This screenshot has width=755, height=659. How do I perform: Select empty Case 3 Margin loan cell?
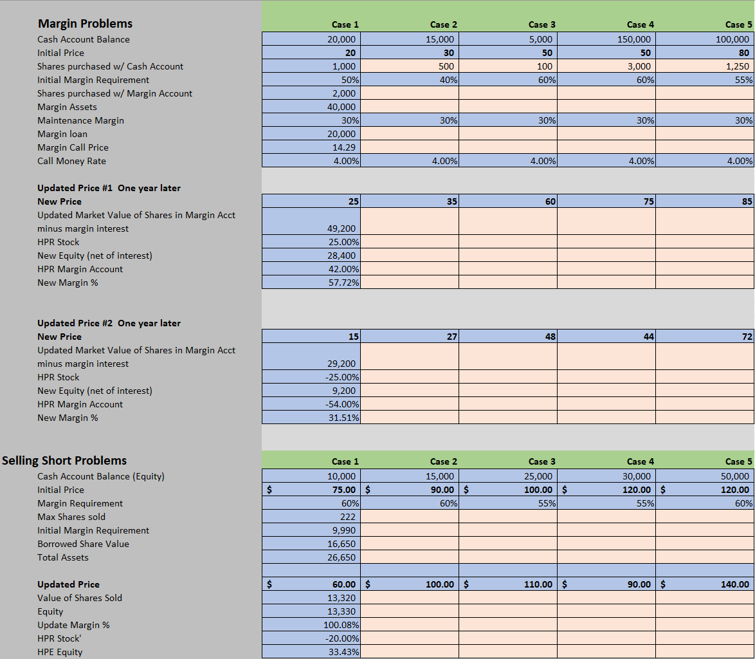point(508,133)
